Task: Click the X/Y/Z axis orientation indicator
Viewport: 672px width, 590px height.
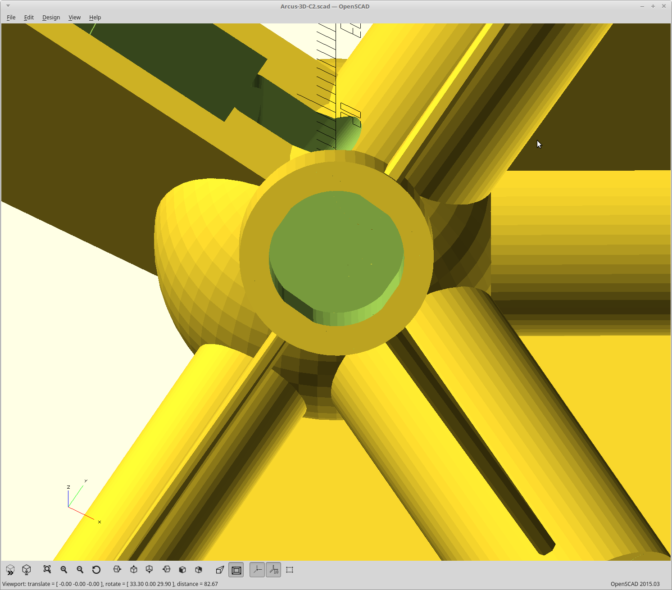Action: coord(84,501)
